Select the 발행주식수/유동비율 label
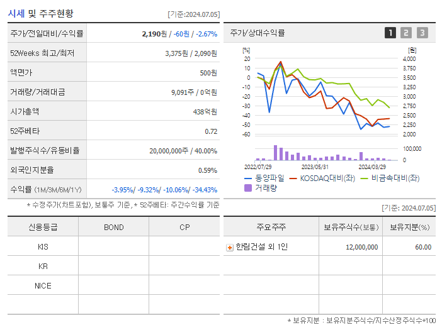The height and width of the screenshot is (330, 442). (45, 150)
